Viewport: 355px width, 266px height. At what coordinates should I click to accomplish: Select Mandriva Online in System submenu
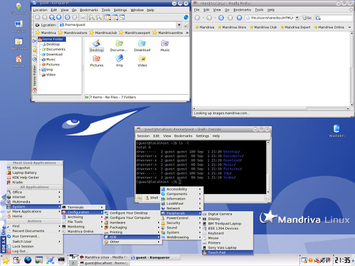tap(83, 231)
